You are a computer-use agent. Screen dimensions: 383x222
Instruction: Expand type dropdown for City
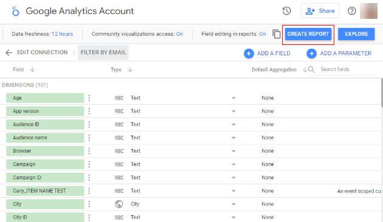pyautogui.click(x=233, y=204)
